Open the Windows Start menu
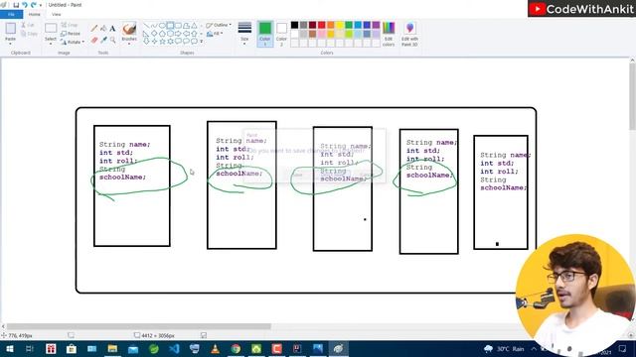Image resolution: width=636 pixels, height=357 pixels. 9,348
